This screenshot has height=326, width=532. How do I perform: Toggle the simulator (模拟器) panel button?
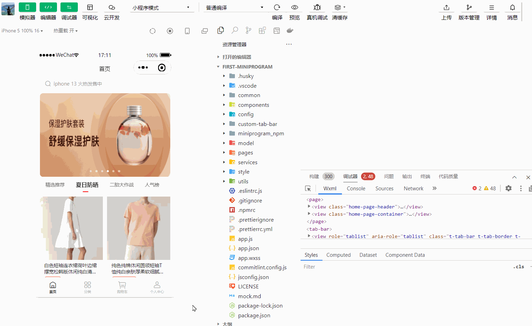tap(27, 7)
